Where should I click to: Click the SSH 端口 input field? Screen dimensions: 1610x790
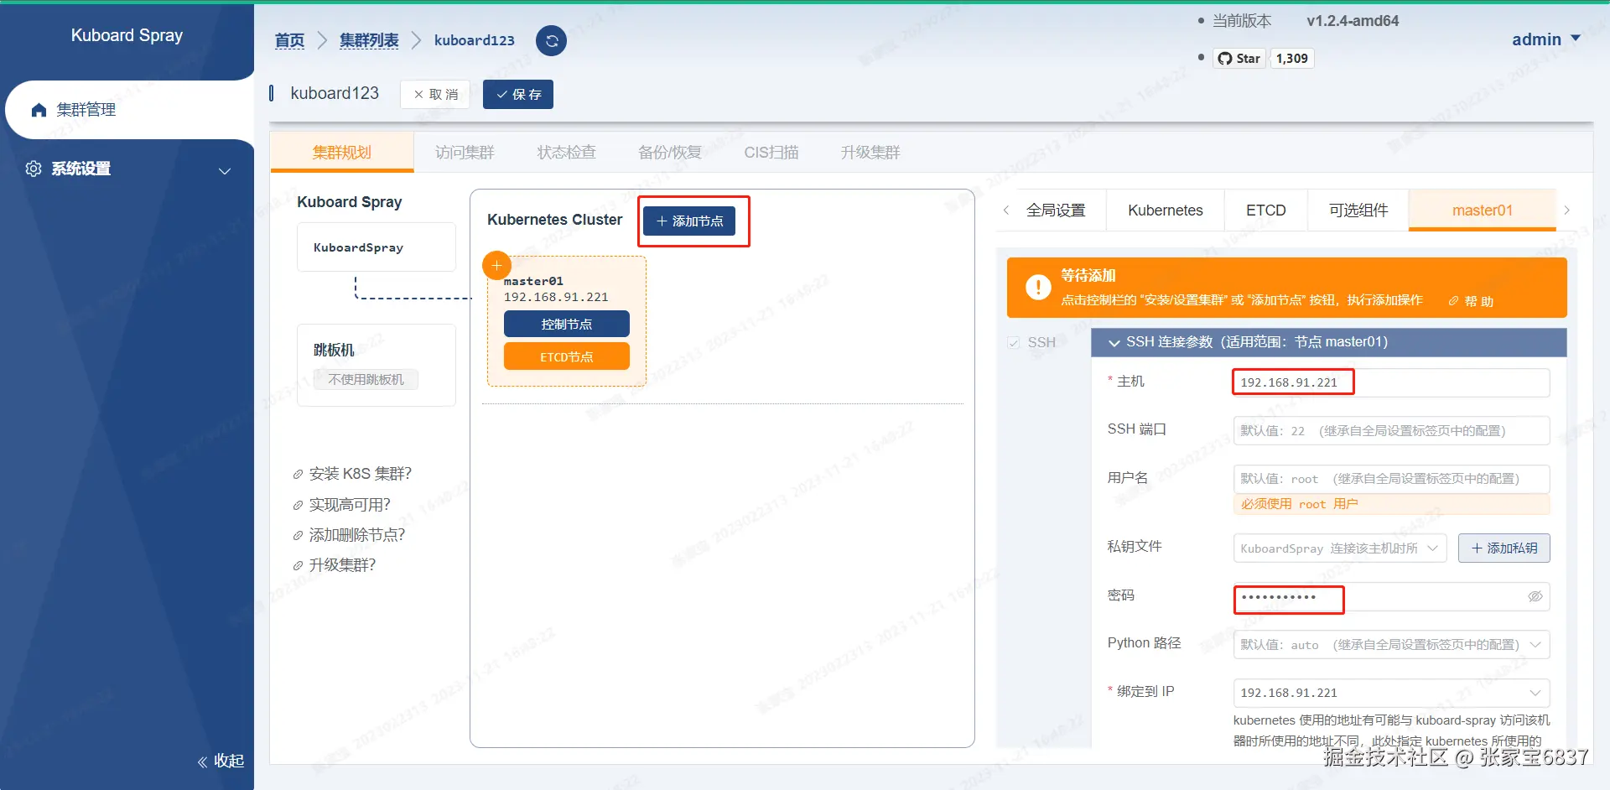(1391, 431)
